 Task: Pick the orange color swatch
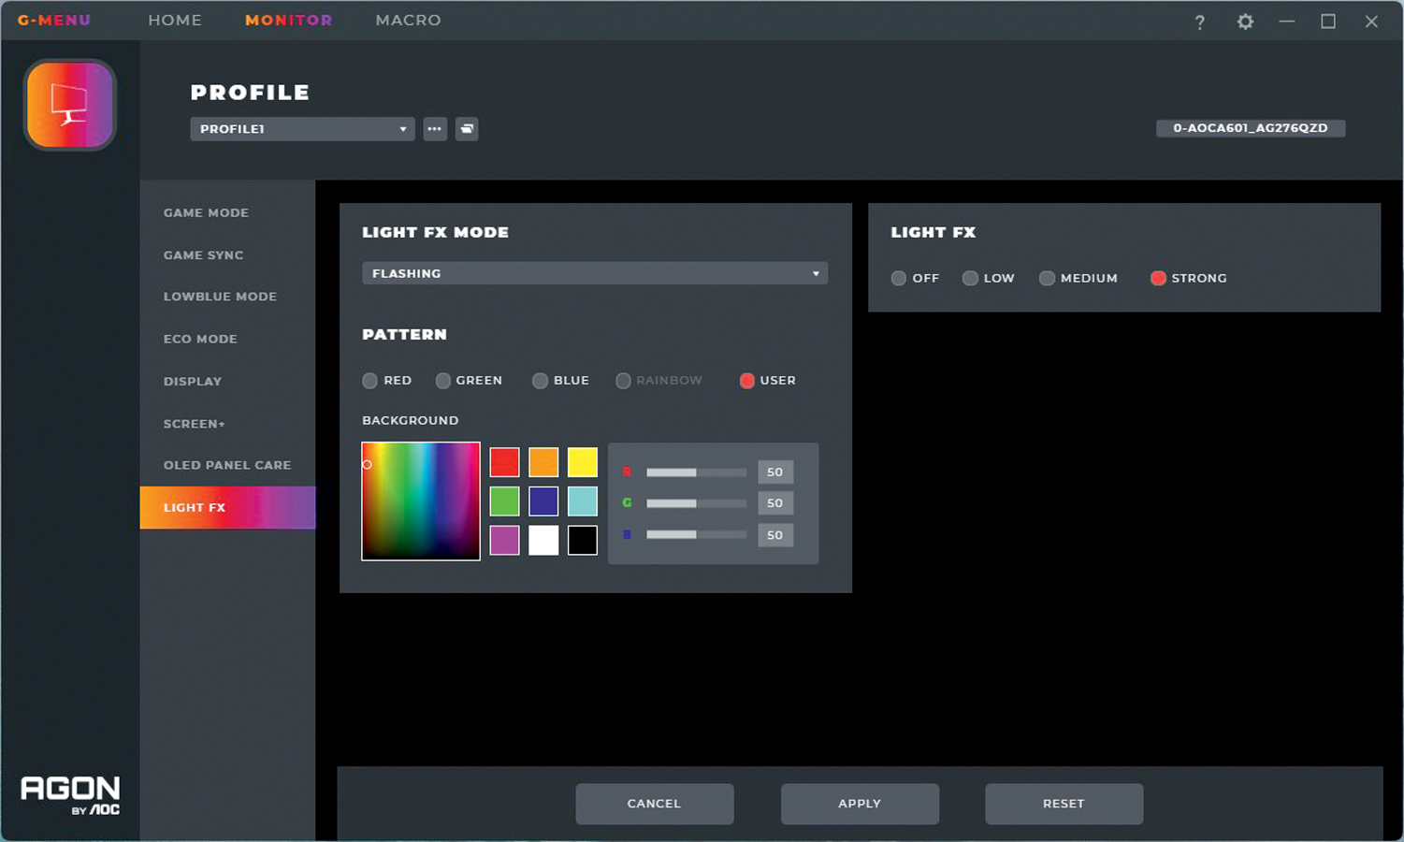tap(543, 462)
